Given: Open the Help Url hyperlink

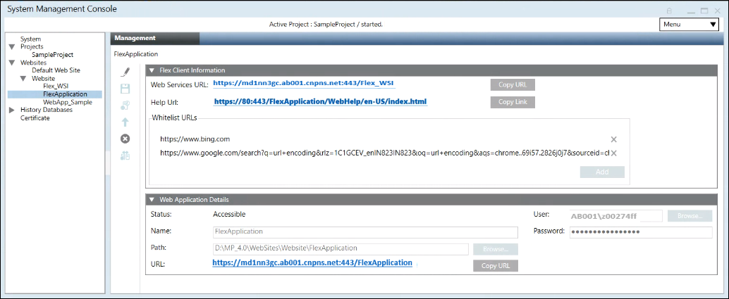Looking at the screenshot, I should coord(320,102).
